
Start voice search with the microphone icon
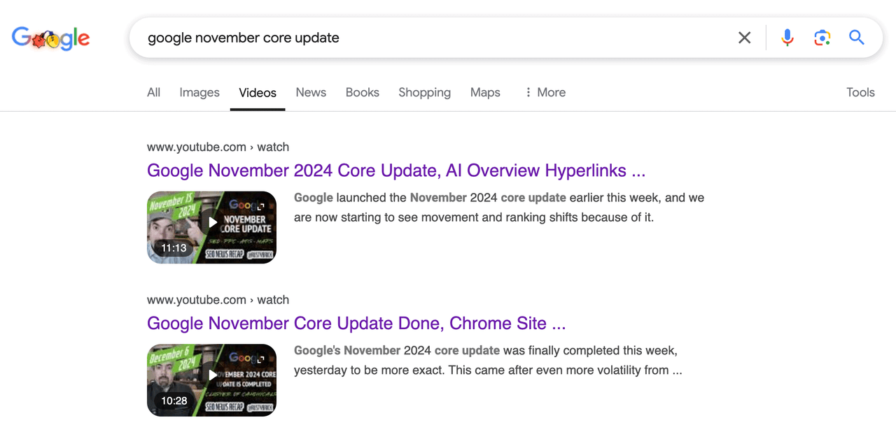[787, 38]
